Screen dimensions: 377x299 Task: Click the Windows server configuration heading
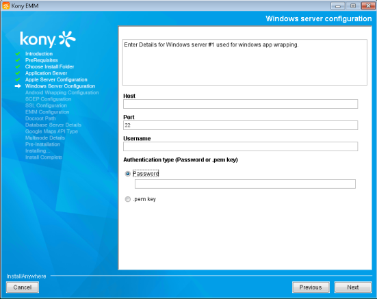(319, 18)
